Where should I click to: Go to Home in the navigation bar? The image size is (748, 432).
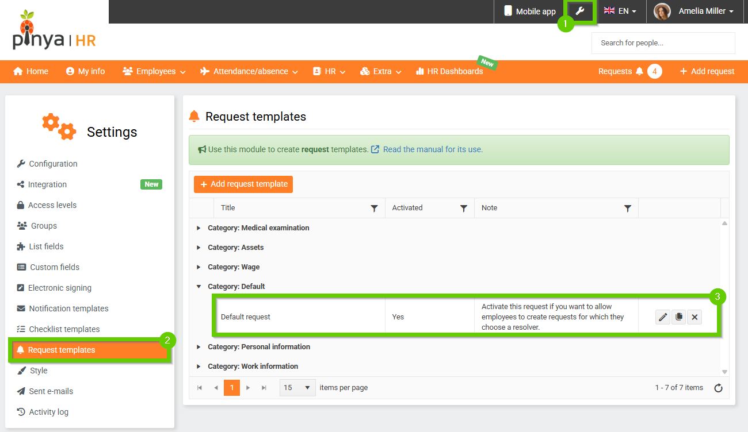tap(30, 71)
